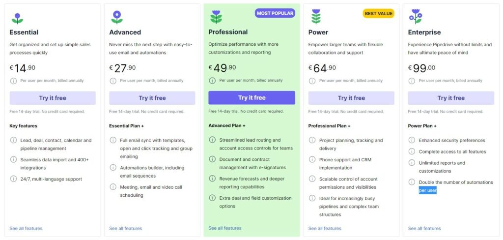Click Try it free under Essential plan

click(53, 98)
